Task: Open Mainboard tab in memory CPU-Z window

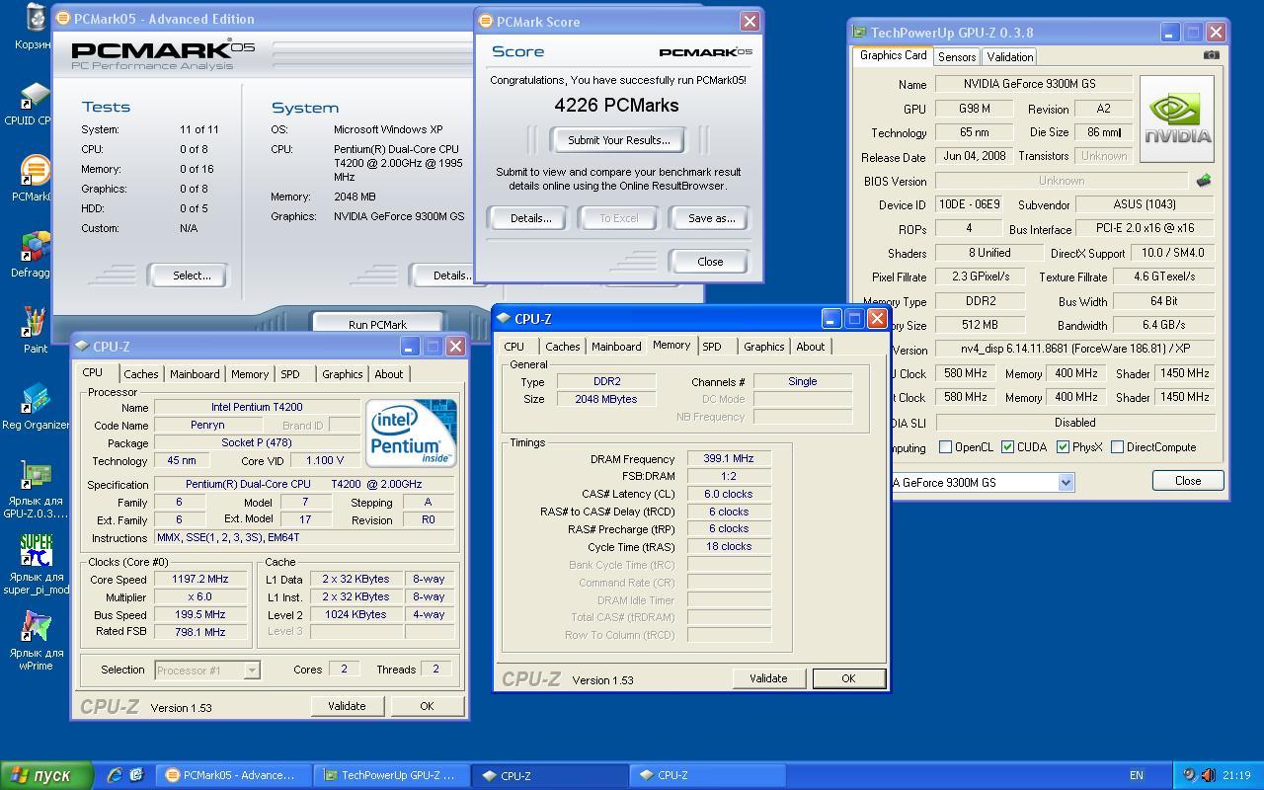Action: pos(616,347)
